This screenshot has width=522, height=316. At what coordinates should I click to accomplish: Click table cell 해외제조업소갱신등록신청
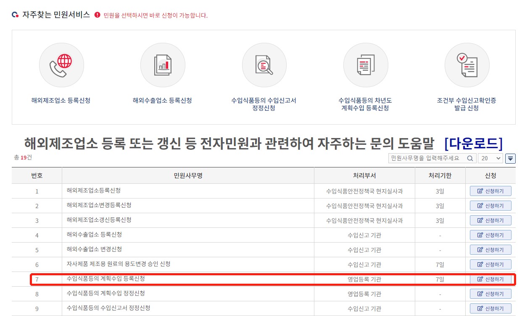point(99,220)
